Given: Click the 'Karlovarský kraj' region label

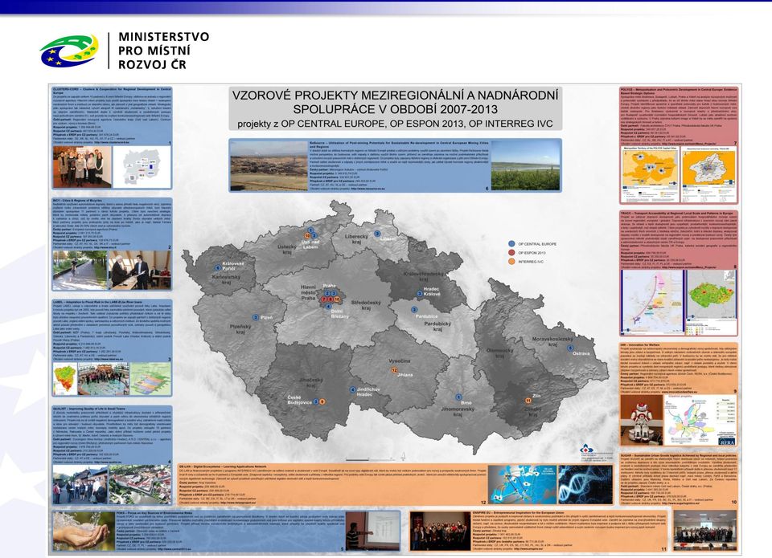Looking at the screenshot, I should tap(226, 279).
